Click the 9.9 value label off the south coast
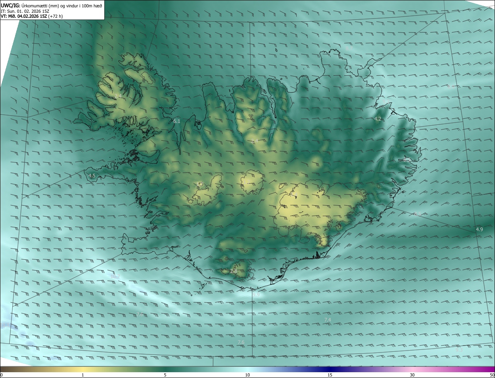The image size is (495, 378). (256, 295)
